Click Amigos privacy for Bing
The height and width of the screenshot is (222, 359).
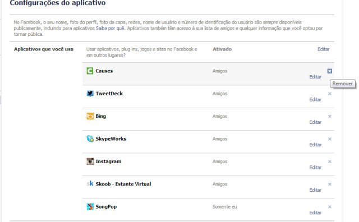[220, 117]
